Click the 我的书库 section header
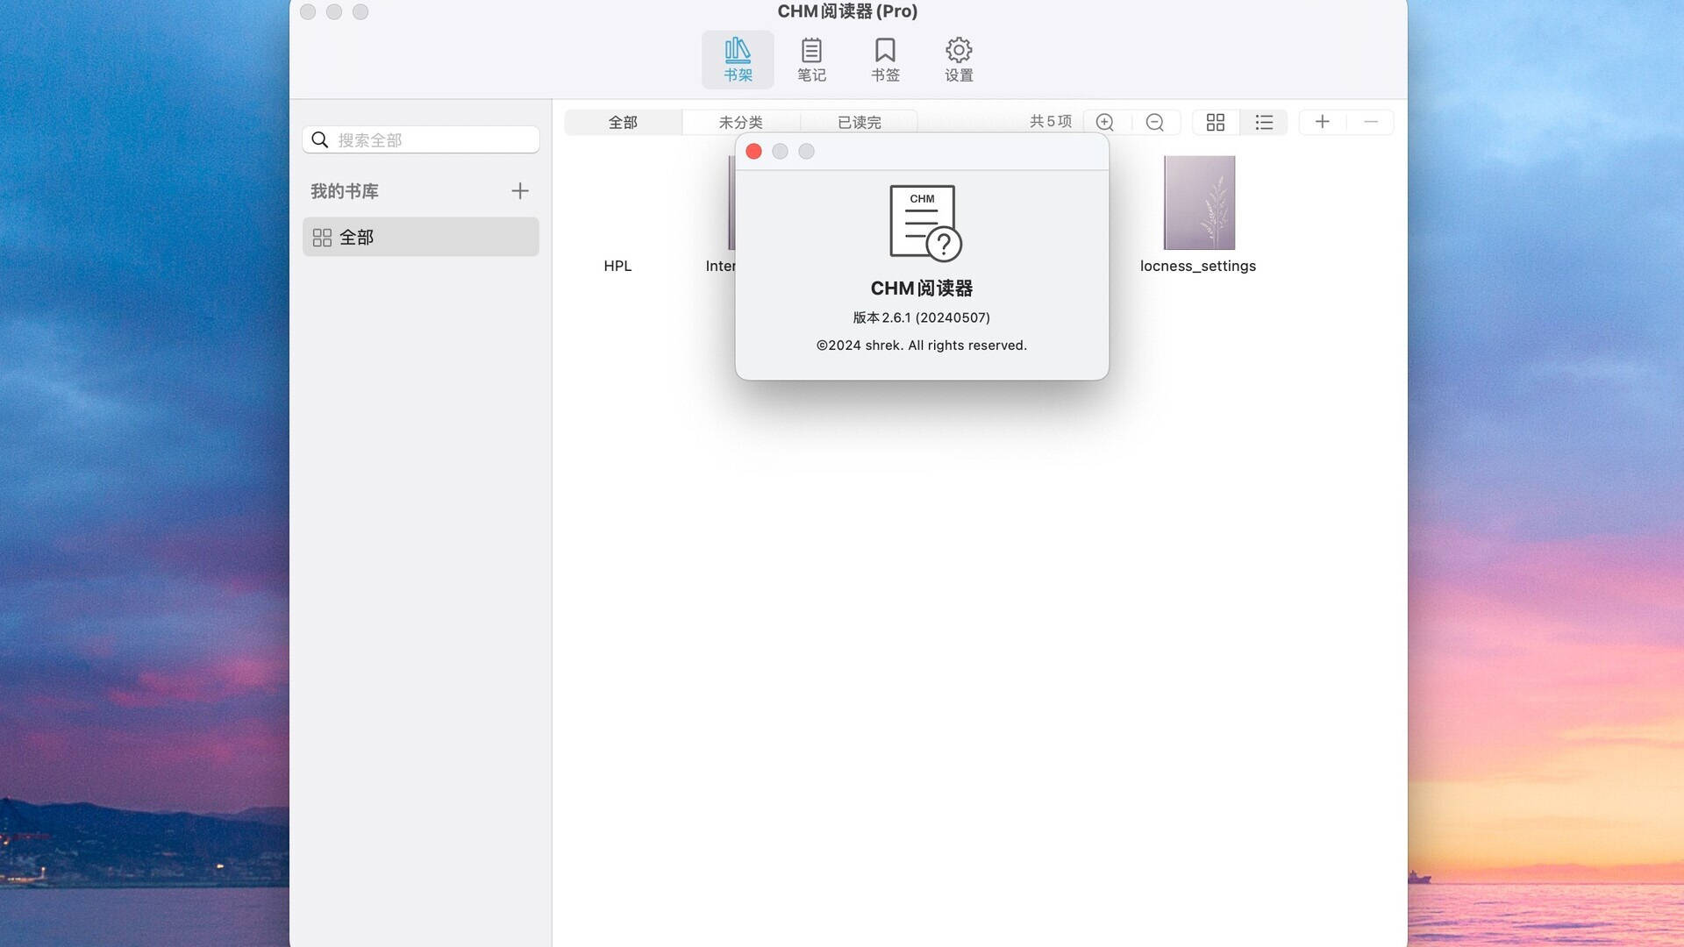The image size is (1684, 947). tap(345, 191)
